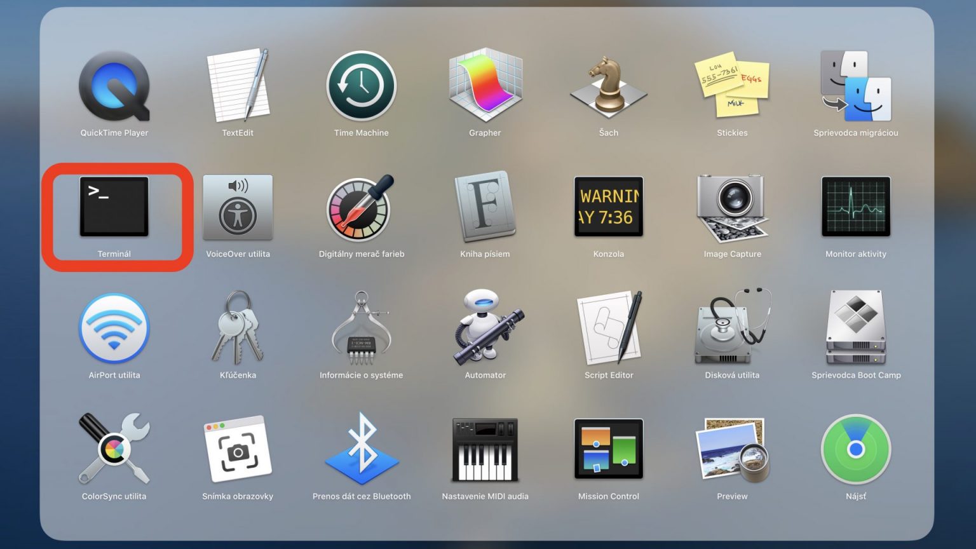Launch Informácie o systéme
Viewport: 976px width, 549px height.
[362, 329]
